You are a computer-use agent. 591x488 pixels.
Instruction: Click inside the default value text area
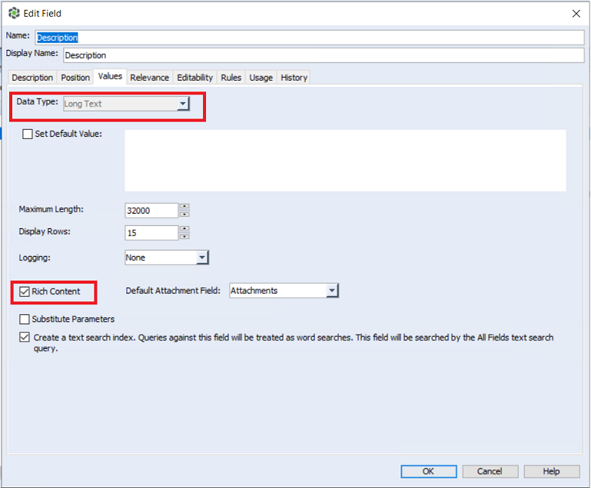pos(345,160)
